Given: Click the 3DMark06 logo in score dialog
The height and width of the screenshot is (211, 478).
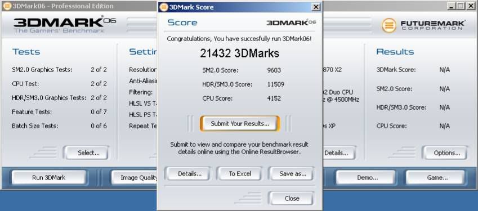Looking at the screenshot, I should [291, 23].
